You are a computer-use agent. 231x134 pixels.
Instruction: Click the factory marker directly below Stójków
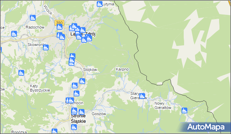82,81
